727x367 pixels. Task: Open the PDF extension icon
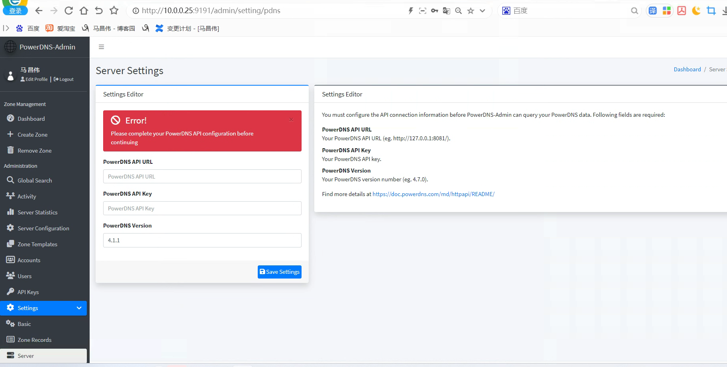682,11
